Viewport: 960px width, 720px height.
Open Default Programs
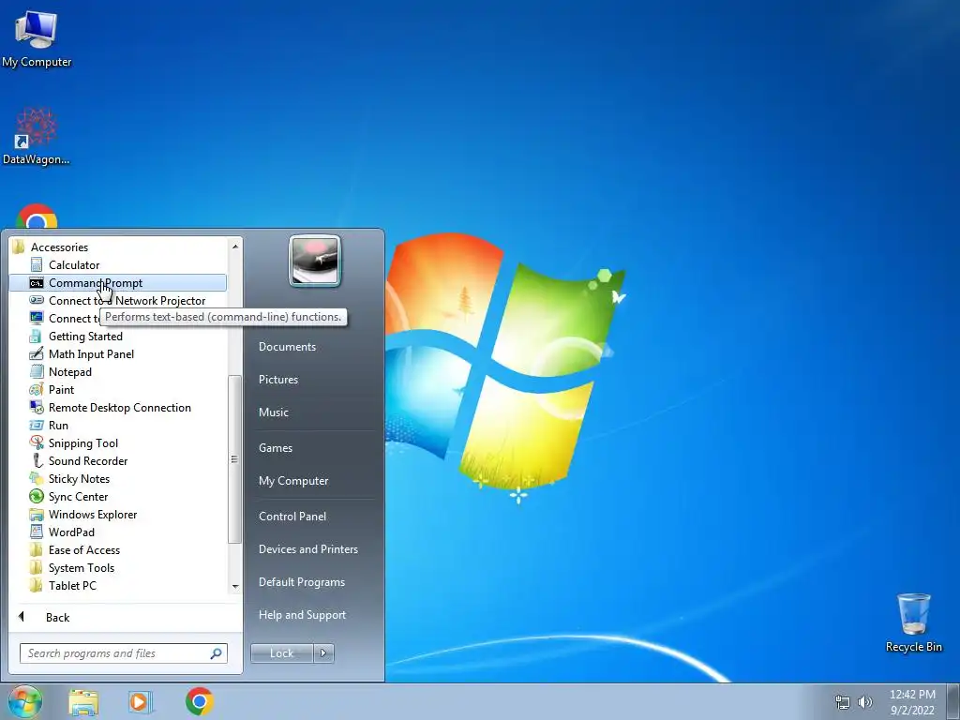[x=301, y=582]
